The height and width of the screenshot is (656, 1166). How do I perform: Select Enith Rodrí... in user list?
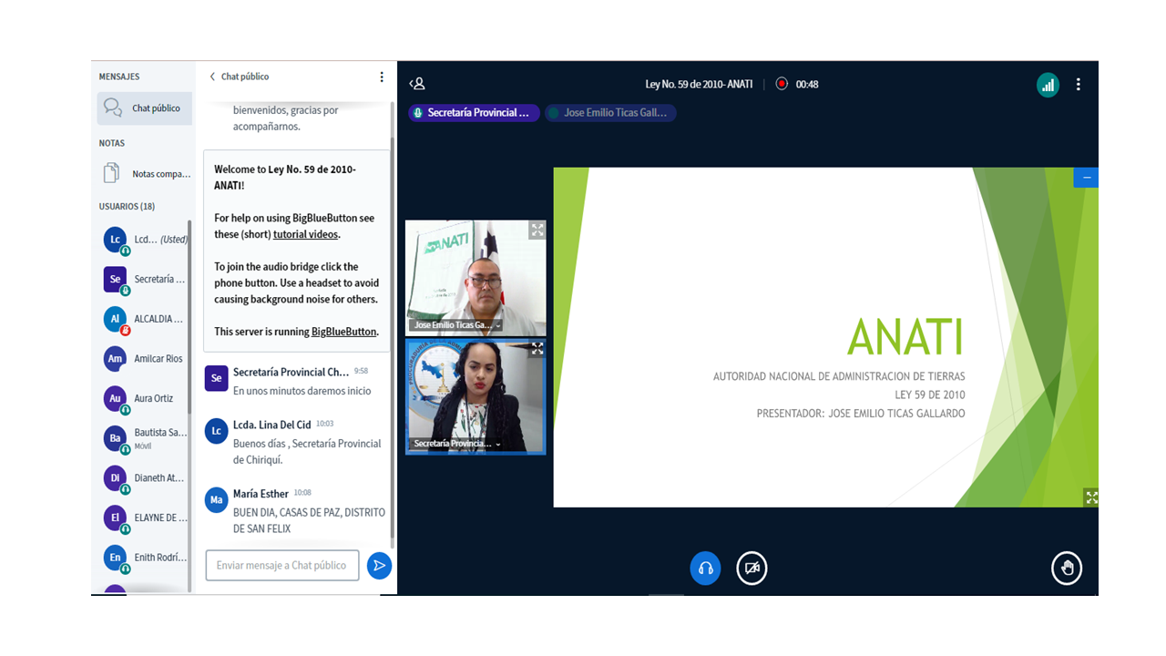(x=144, y=557)
